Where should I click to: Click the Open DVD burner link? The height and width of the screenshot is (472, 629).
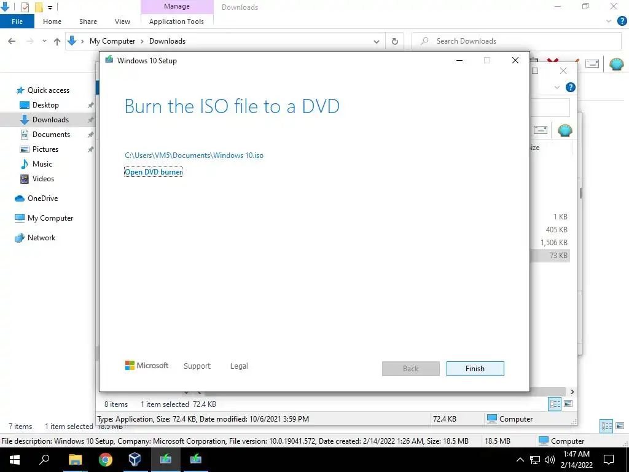coord(153,172)
